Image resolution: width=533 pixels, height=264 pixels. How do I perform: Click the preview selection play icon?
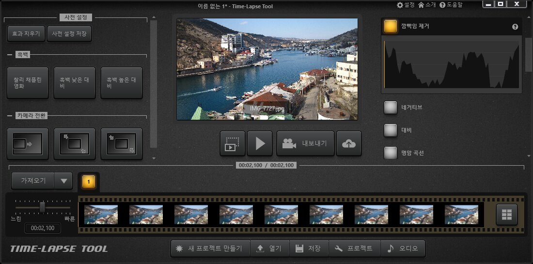tap(233, 143)
